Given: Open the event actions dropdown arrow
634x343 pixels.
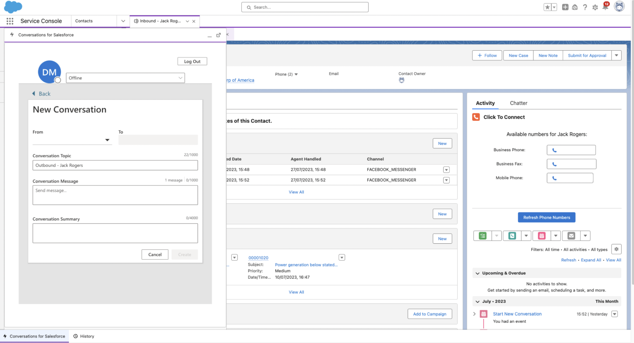Looking at the screenshot, I should pyautogui.click(x=556, y=236).
